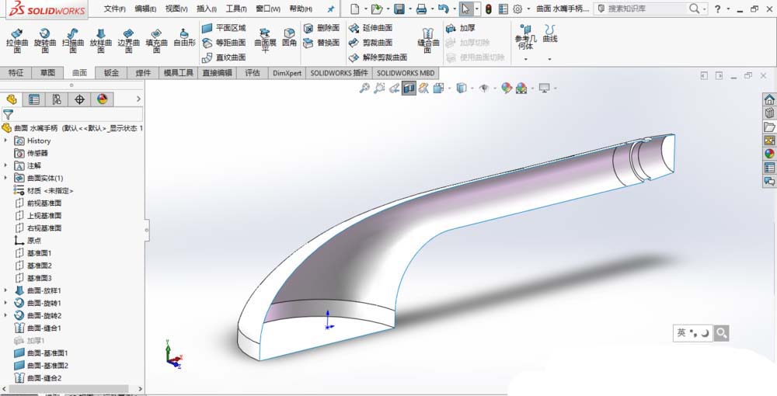Switch to the DimXpertManager crosshair tab
Viewport: 777px width, 396px height.
[x=79, y=99]
